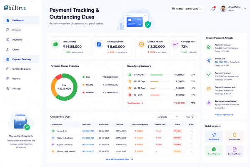250x167 pixels.
Task: Click the Client Name column header
Action: pyautogui.click(x=57, y=124)
